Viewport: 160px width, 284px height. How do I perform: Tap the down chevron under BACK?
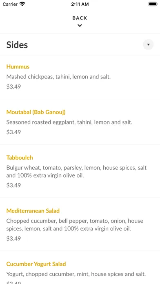80,26
